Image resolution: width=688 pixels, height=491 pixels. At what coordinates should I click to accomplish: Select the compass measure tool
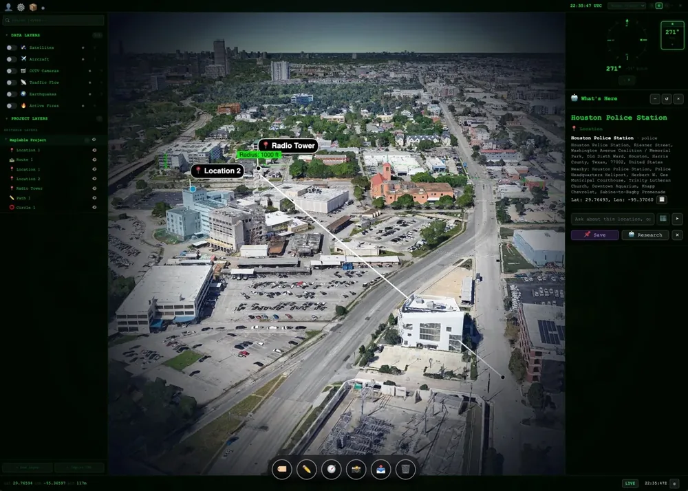pyautogui.click(x=332, y=469)
